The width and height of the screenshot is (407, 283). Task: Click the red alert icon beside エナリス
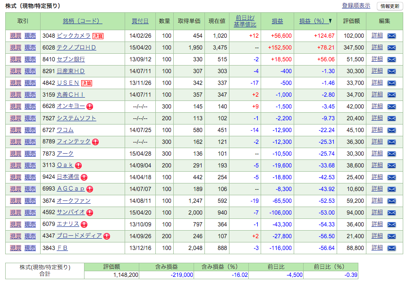(x=84, y=225)
